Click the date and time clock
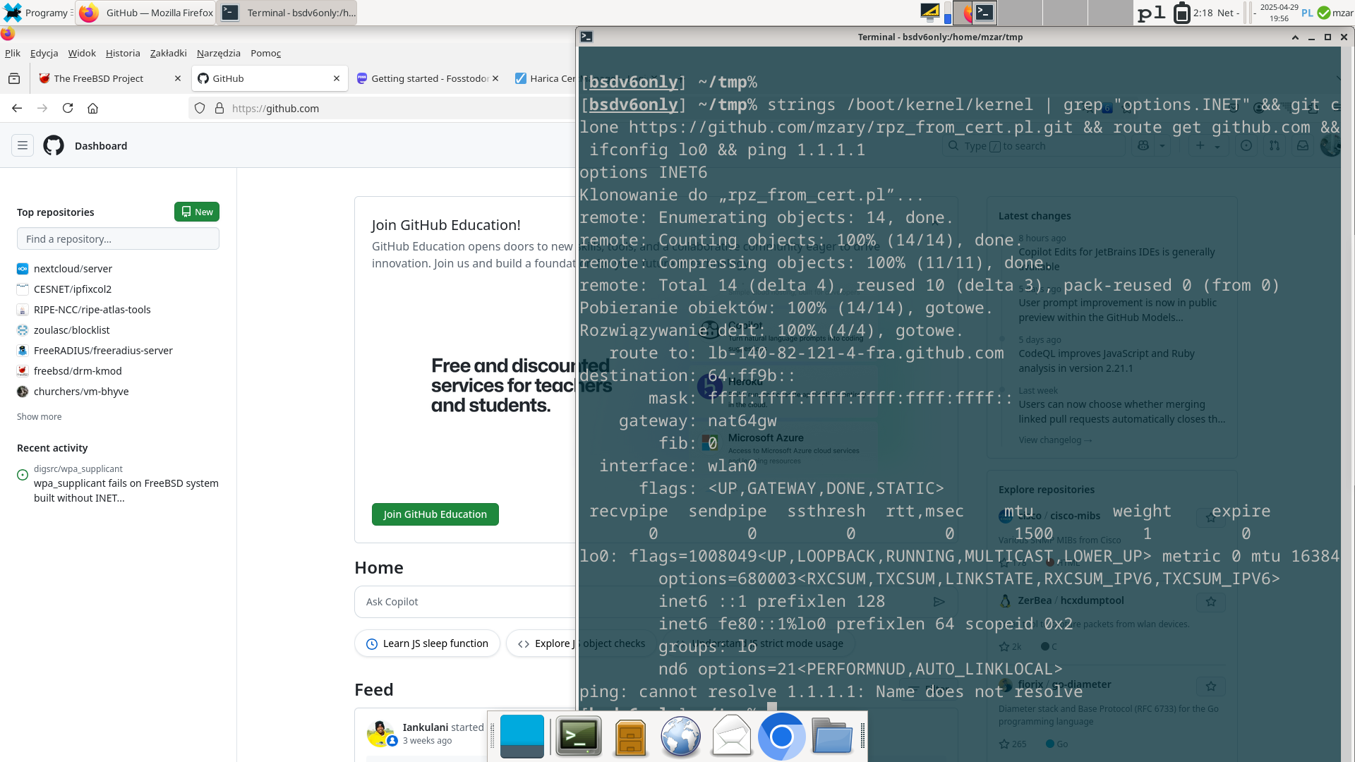Viewport: 1355px width, 762px height. click(1279, 13)
